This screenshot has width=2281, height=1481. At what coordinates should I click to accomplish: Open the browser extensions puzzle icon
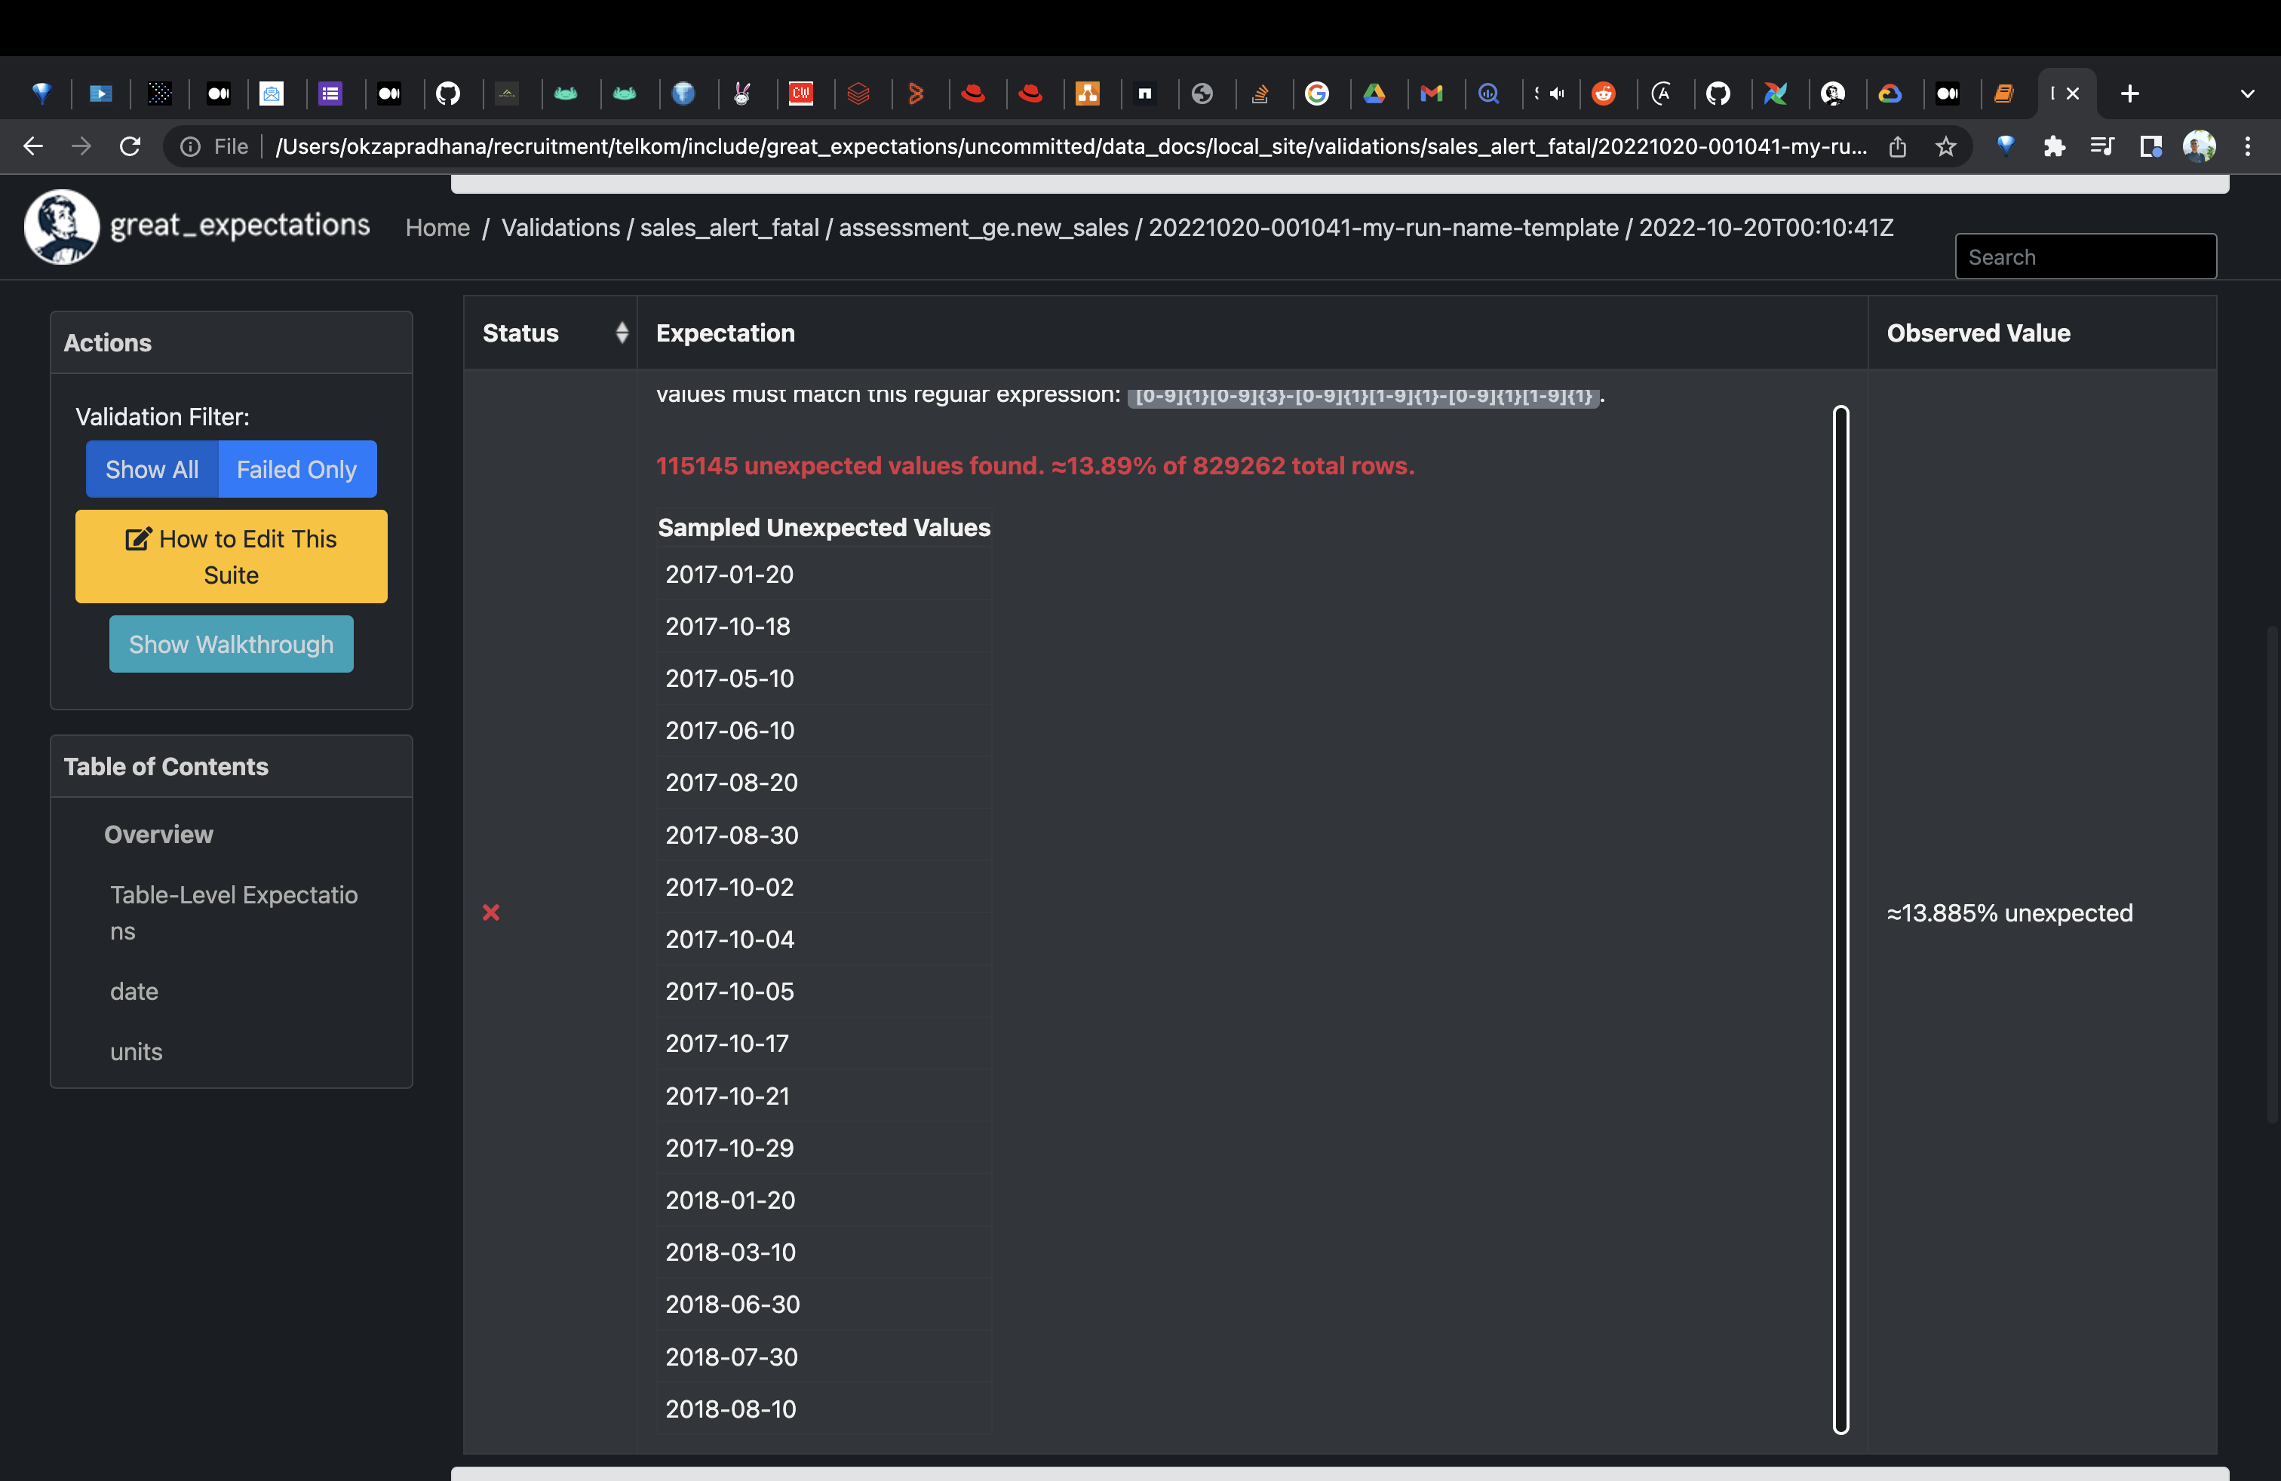point(2054,146)
